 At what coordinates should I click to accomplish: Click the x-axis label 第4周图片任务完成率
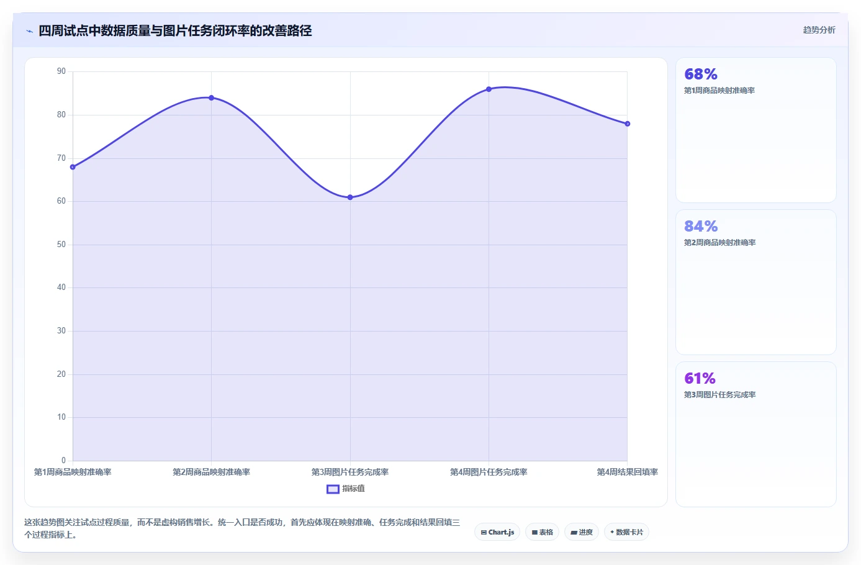(x=489, y=472)
